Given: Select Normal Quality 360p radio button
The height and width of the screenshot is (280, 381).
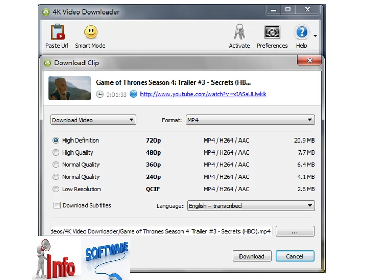Looking at the screenshot, I should [x=55, y=164].
